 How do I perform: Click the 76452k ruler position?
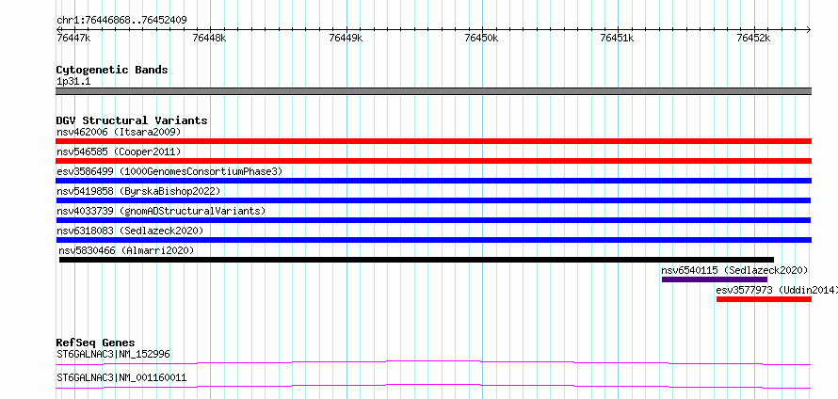click(x=754, y=38)
